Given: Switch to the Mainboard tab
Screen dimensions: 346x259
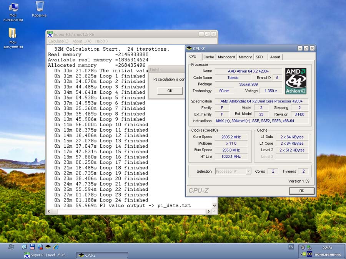Looking at the screenshot, I should click(x=226, y=57).
